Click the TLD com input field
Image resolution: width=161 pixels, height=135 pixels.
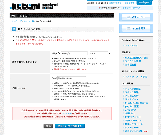(99, 53)
